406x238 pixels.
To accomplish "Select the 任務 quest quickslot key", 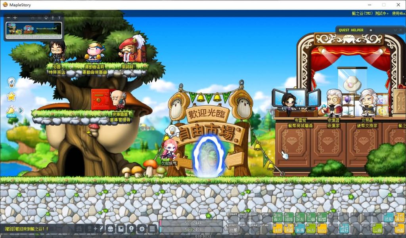I will tap(277, 228).
